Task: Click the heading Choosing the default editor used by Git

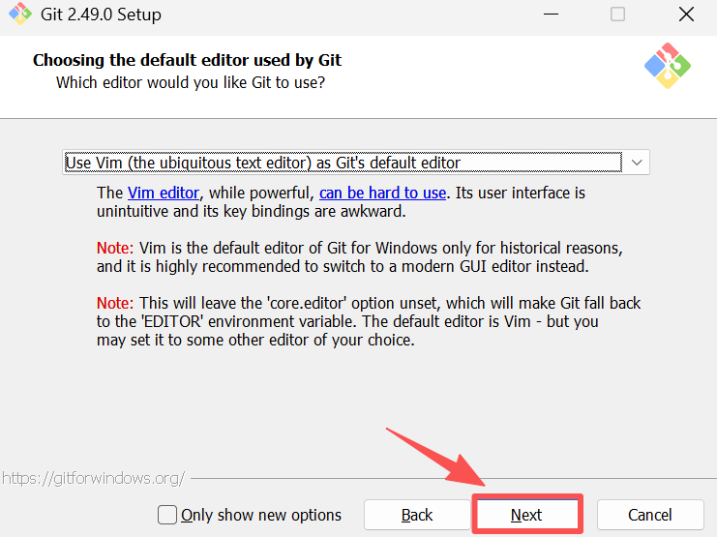Action: 187,60
